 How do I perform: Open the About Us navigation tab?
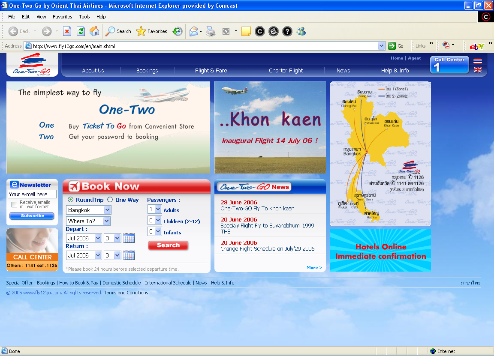pos(93,71)
